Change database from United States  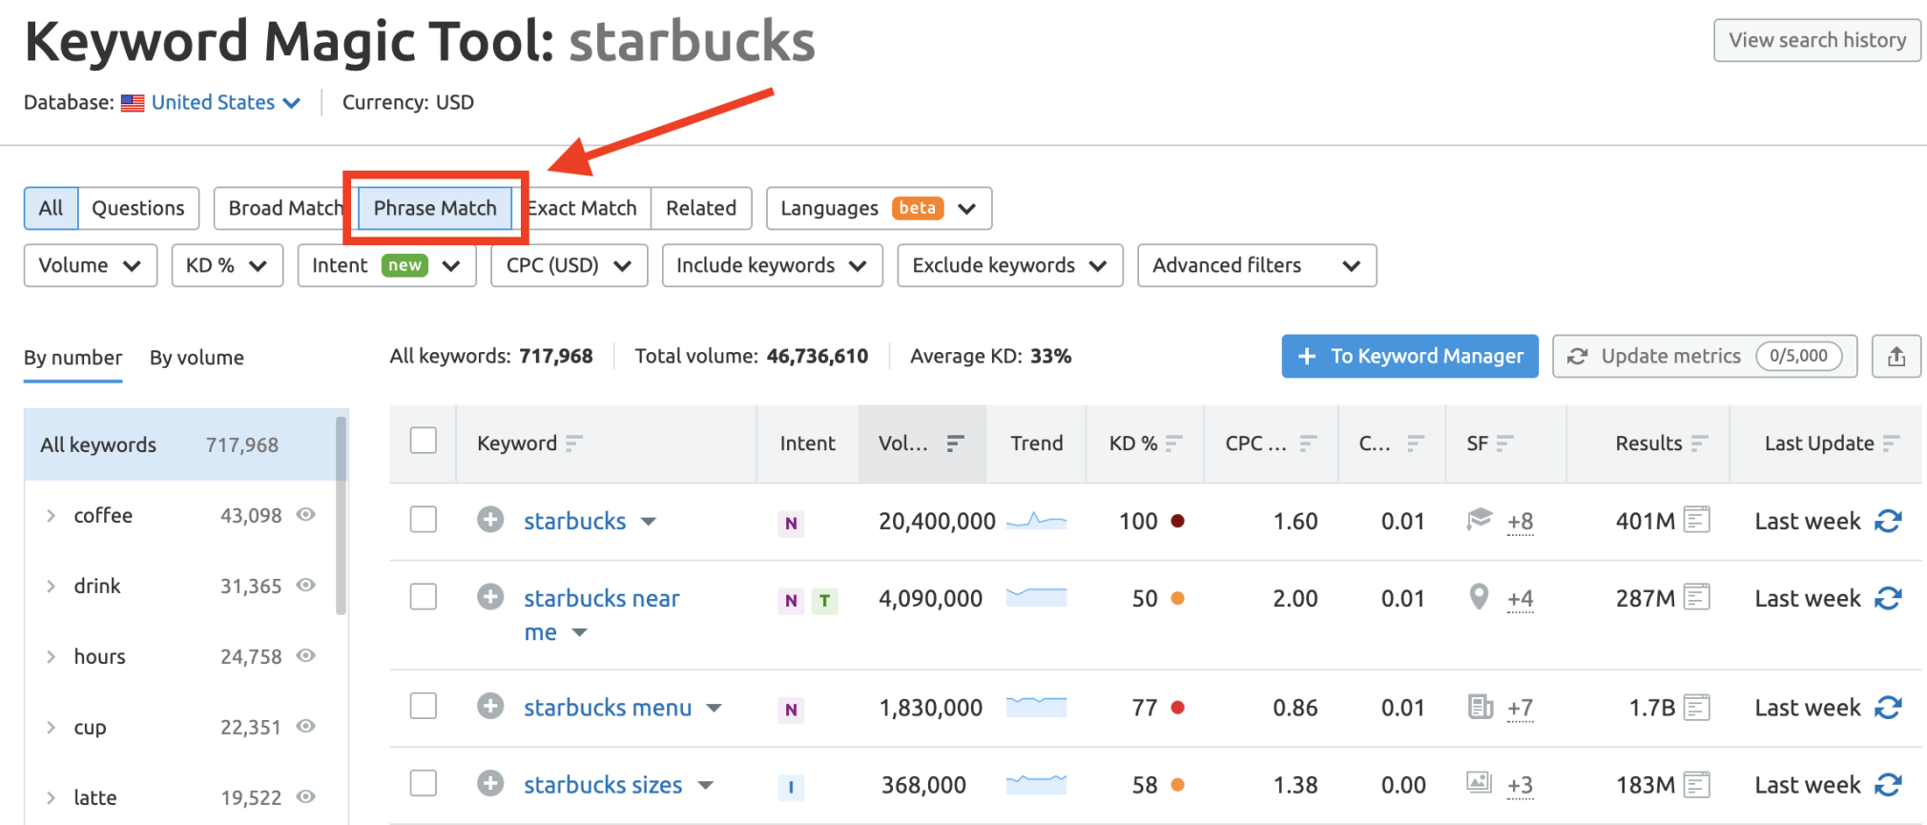point(225,102)
